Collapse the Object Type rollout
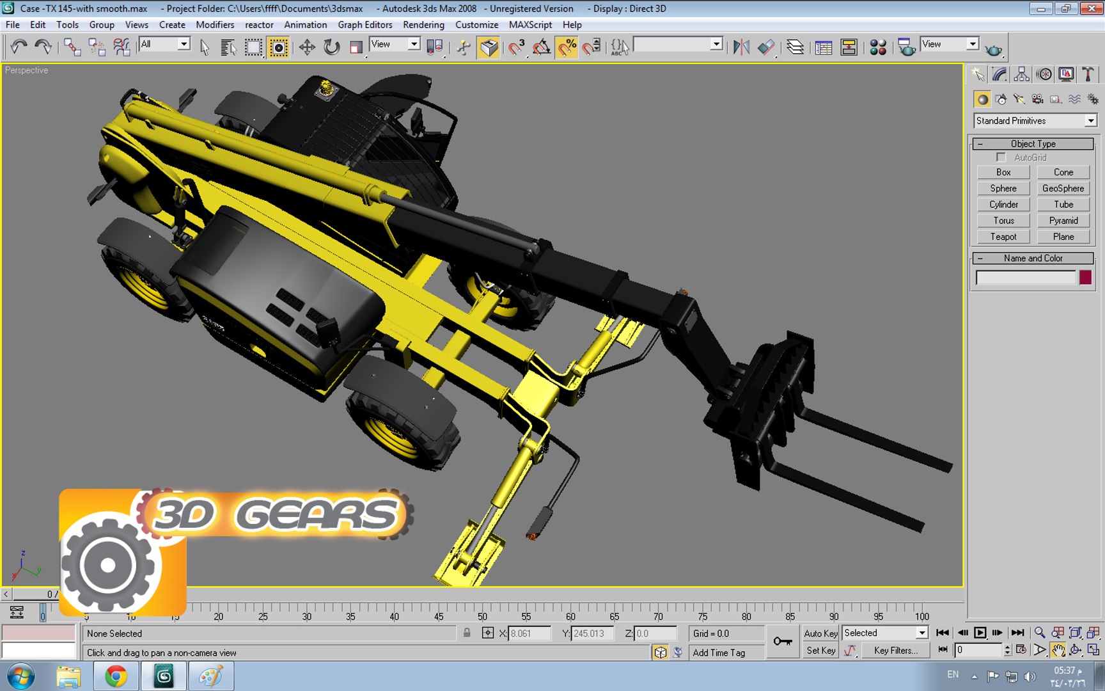Screen dimensions: 1105x691 tap(1033, 144)
